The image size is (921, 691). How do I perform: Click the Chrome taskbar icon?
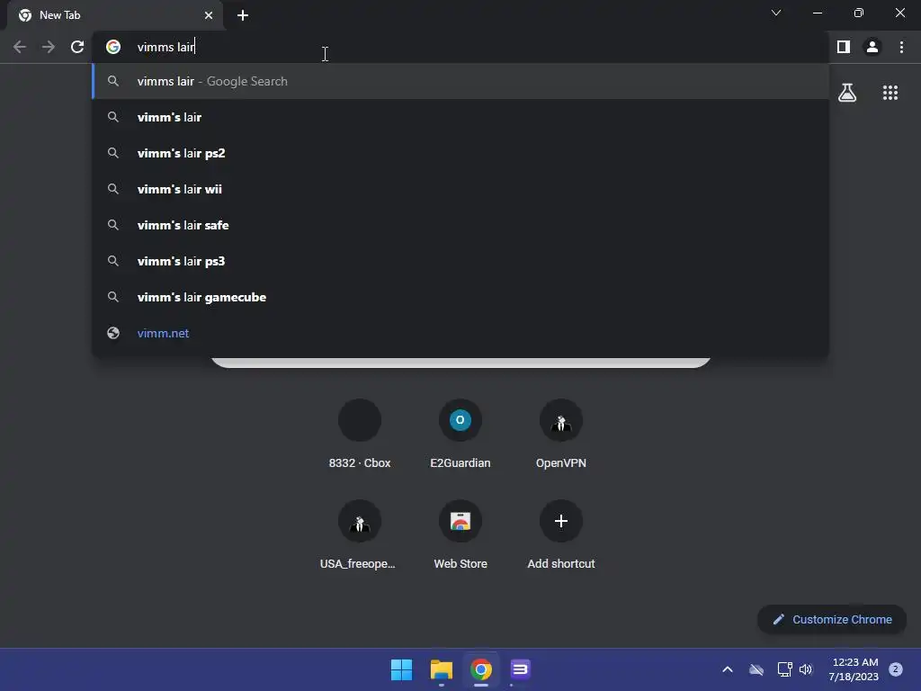coord(480,669)
